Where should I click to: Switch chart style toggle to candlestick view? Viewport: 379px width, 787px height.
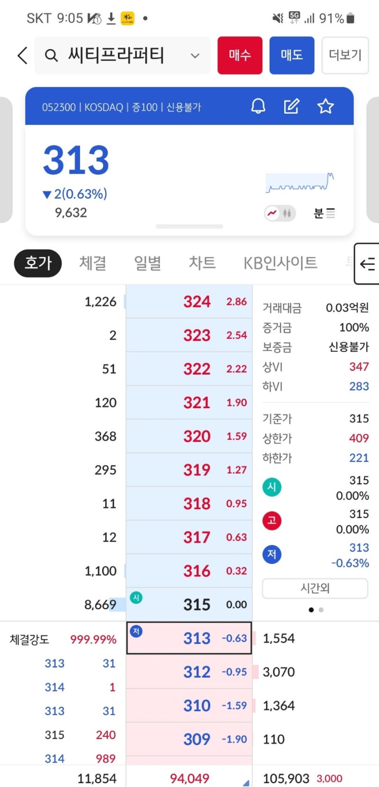[x=286, y=213]
